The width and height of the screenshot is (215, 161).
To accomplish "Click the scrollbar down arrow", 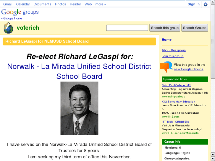I will tap(213, 159).
